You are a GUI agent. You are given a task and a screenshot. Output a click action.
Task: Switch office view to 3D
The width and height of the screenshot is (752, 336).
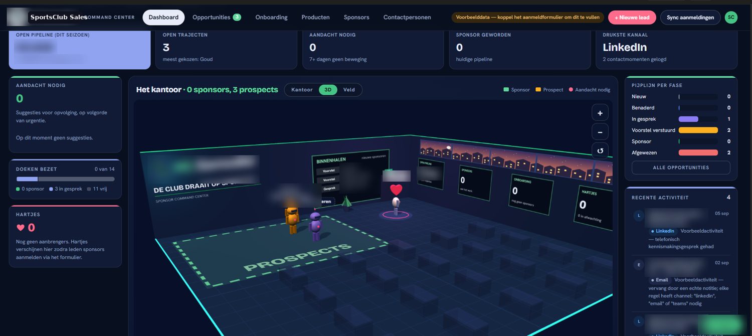tap(328, 90)
